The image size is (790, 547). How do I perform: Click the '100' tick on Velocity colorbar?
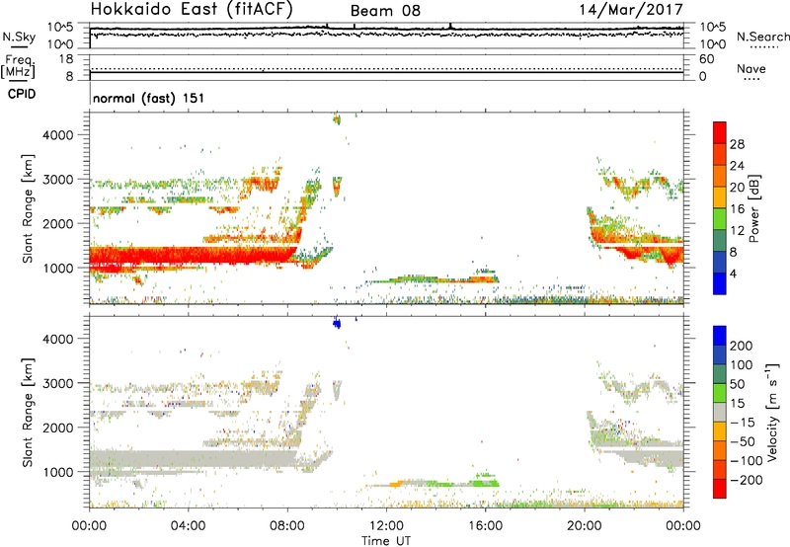tap(742, 364)
